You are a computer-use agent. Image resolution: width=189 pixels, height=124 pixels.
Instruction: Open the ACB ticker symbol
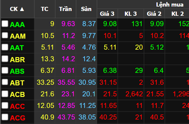click(18, 95)
